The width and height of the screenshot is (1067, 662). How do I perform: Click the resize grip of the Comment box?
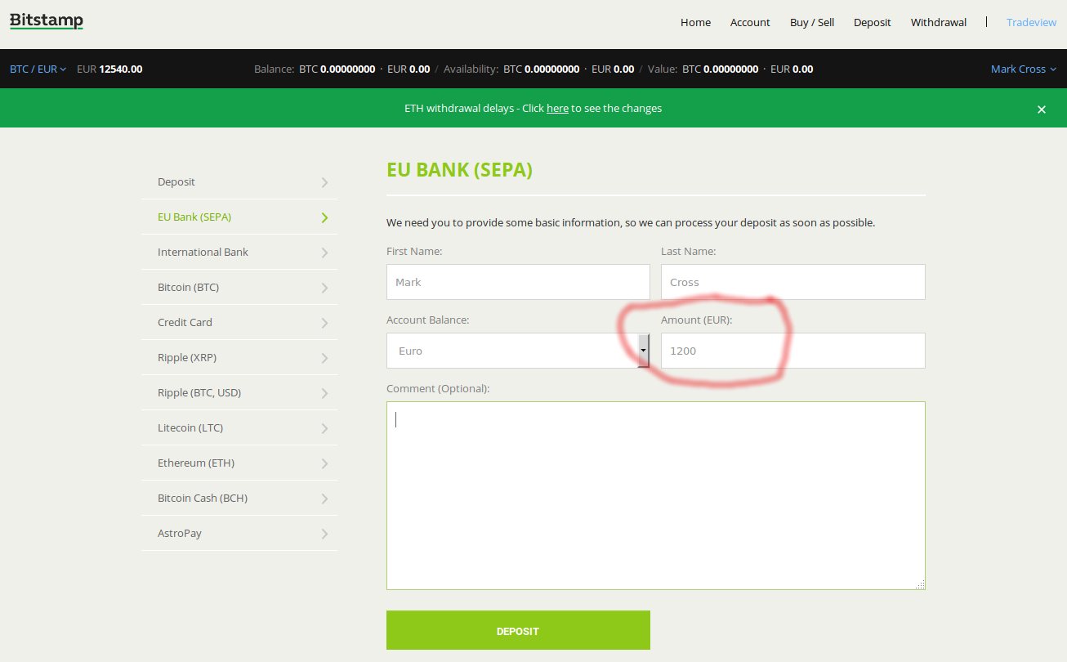[920, 584]
